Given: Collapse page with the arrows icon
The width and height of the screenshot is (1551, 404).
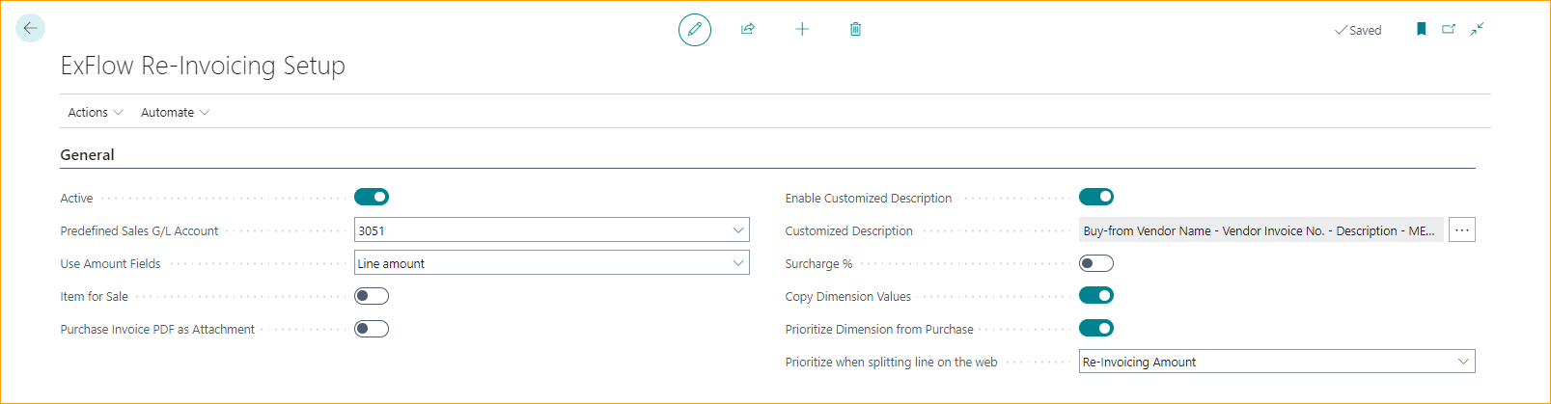Looking at the screenshot, I should (1477, 29).
